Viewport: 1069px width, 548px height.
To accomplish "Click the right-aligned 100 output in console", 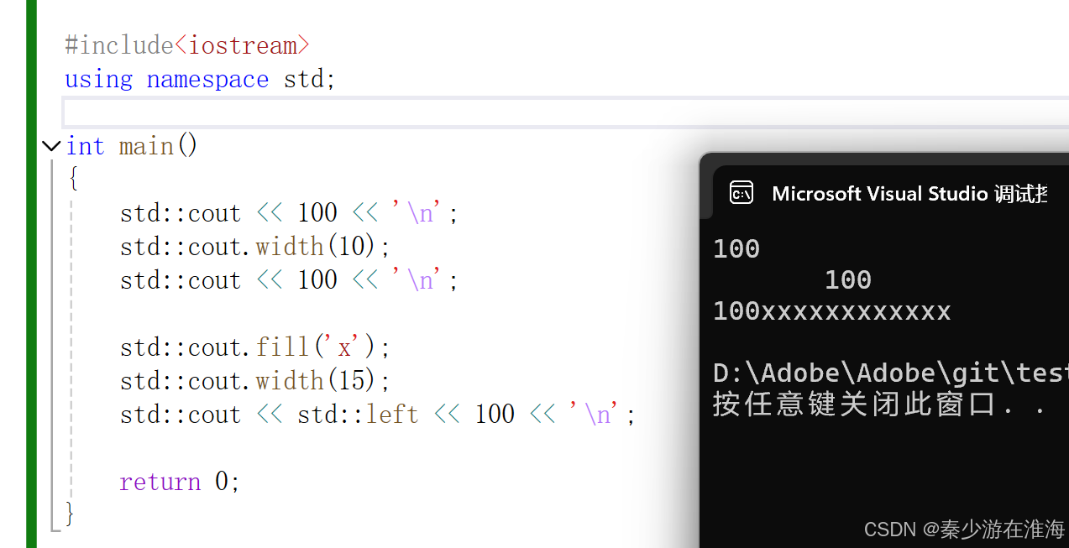I will tap(848, 279).
